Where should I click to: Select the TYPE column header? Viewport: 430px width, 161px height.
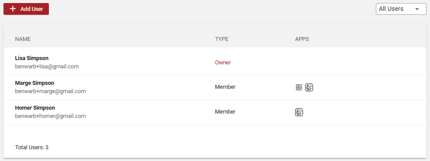222,39
